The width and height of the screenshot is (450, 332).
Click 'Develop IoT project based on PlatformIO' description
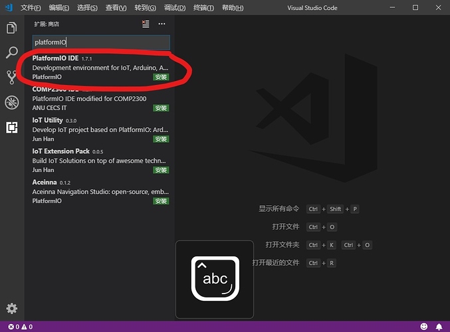pos(100,129)
